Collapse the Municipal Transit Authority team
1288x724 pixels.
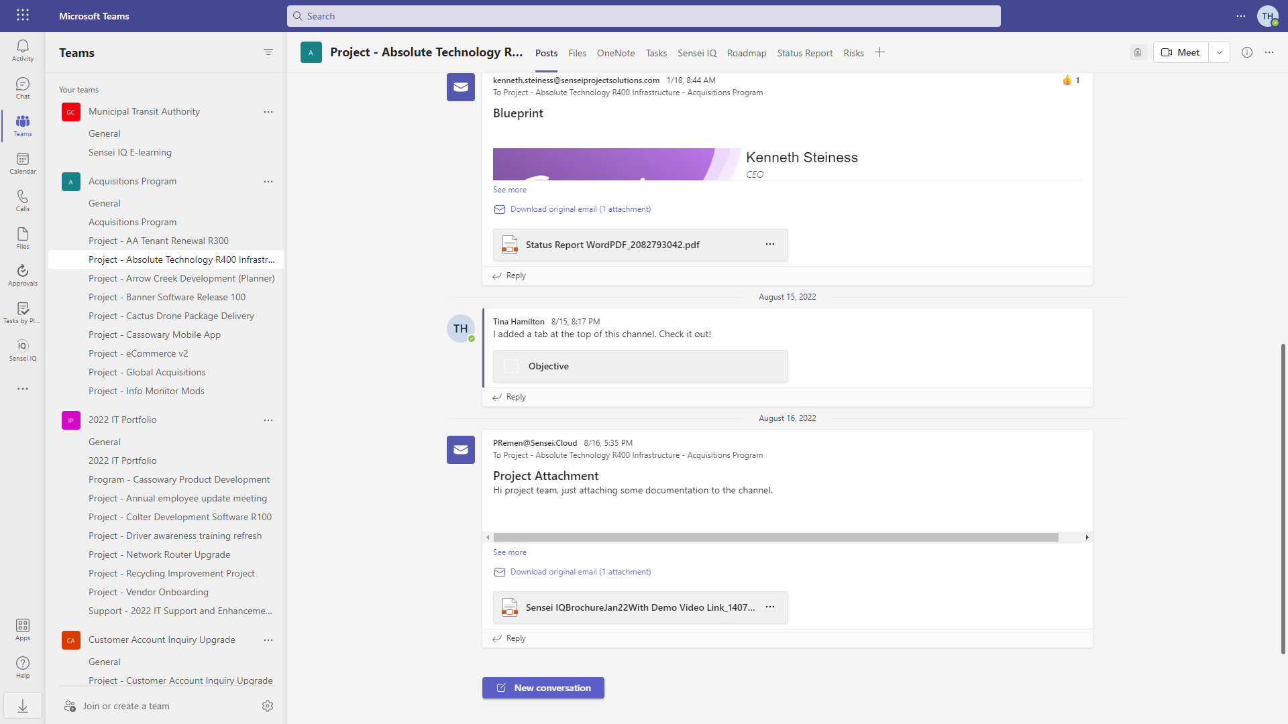point(144,111)
